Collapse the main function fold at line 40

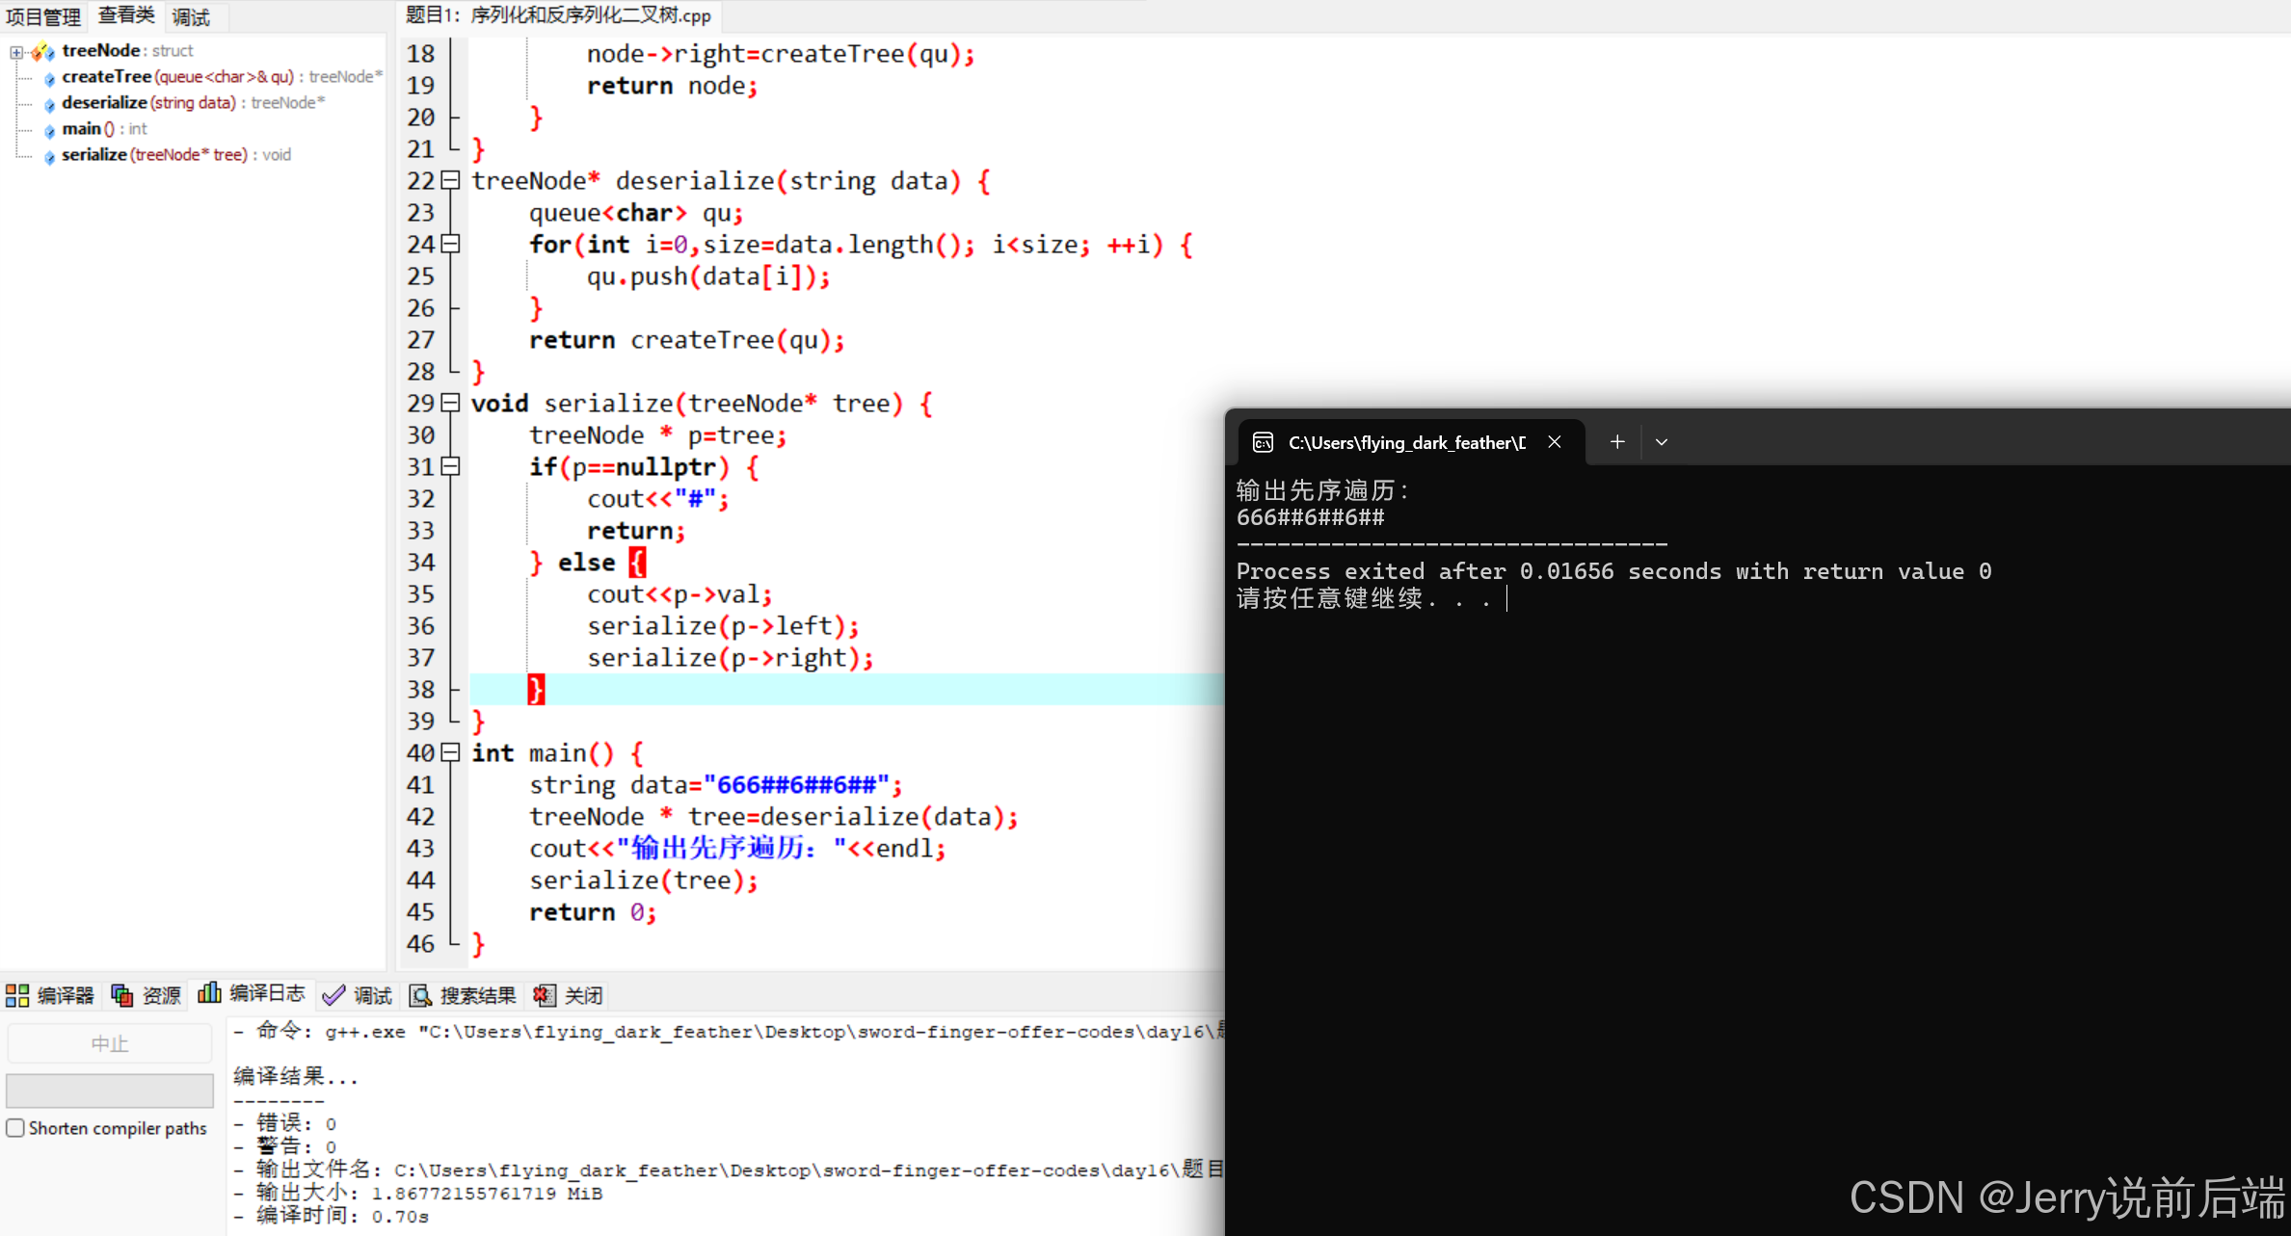click(450, 752)
